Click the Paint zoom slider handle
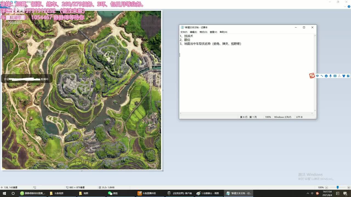The height and width of the screenshot is (197, 351). click(338, 187)
